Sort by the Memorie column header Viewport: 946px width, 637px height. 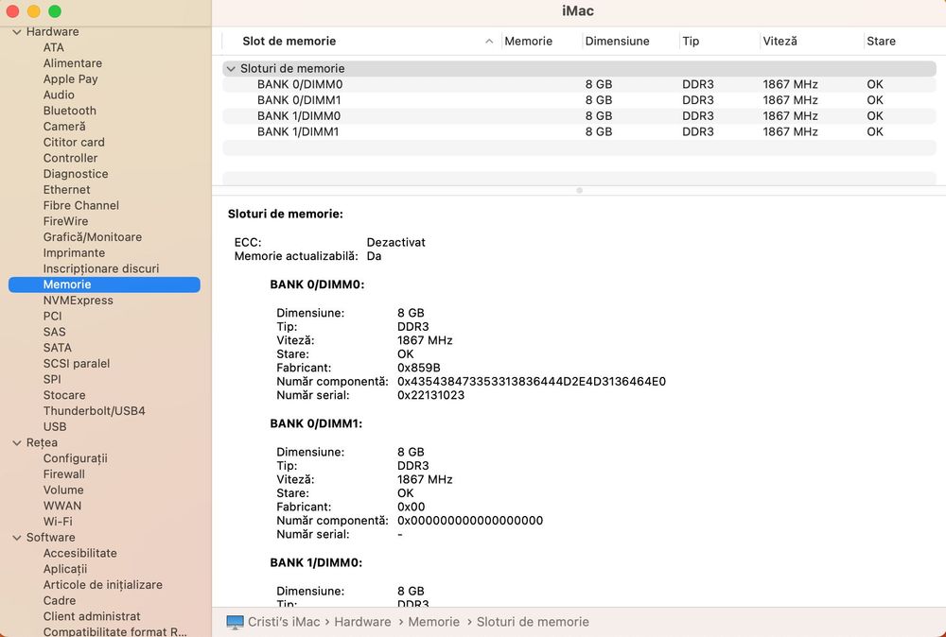[529, 41]
